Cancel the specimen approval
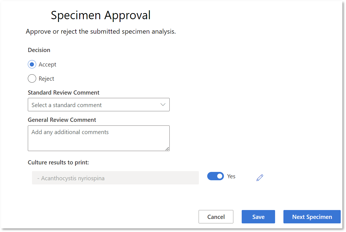 (216, 217)
